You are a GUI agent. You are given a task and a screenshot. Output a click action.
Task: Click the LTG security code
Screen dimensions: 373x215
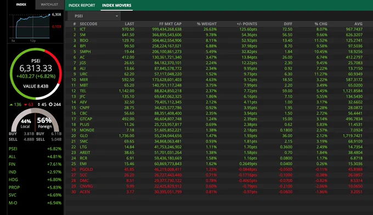[83, 147]
